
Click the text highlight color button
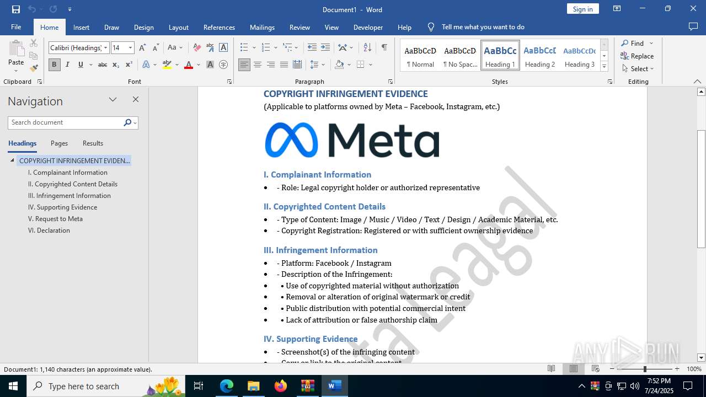pos(167,65)
